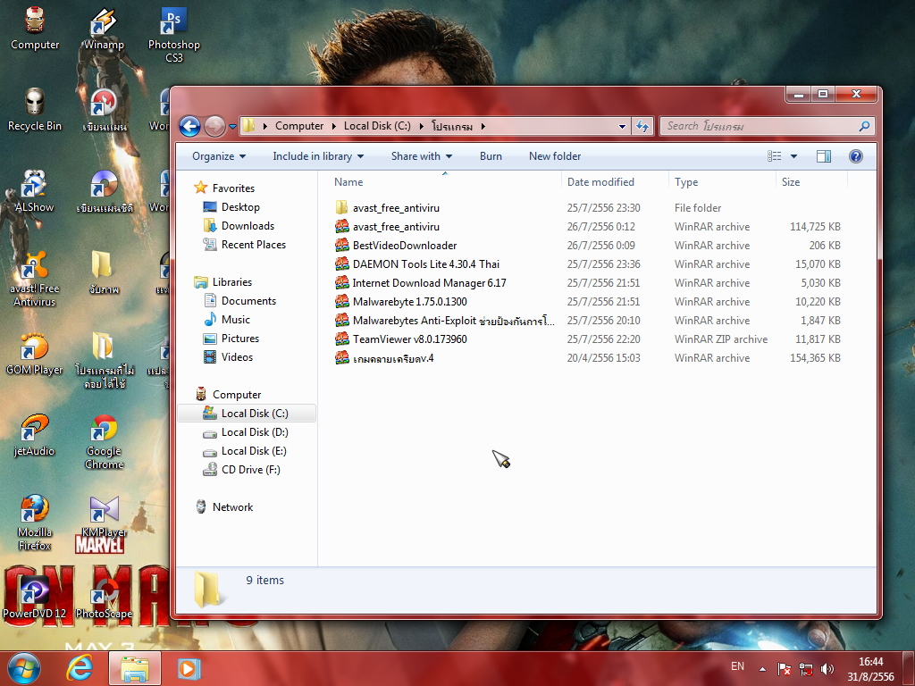Viewport: 915px width, 686px height.
Task: Open Internet Explorer from the taskbar
Action: point(80,668)
